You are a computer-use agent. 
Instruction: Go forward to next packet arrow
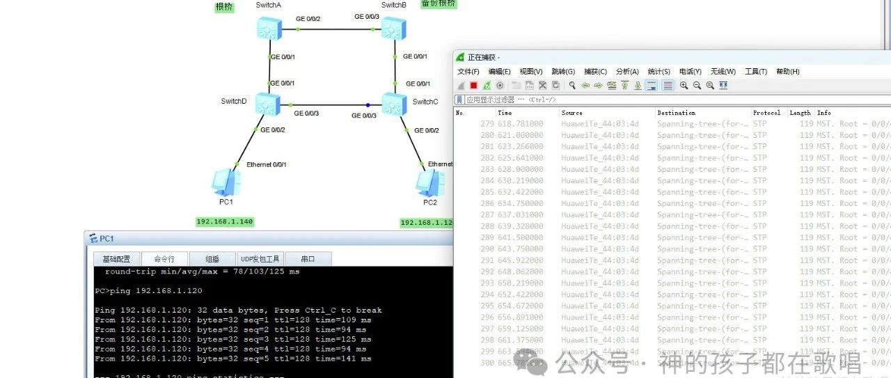click(599, 86)
